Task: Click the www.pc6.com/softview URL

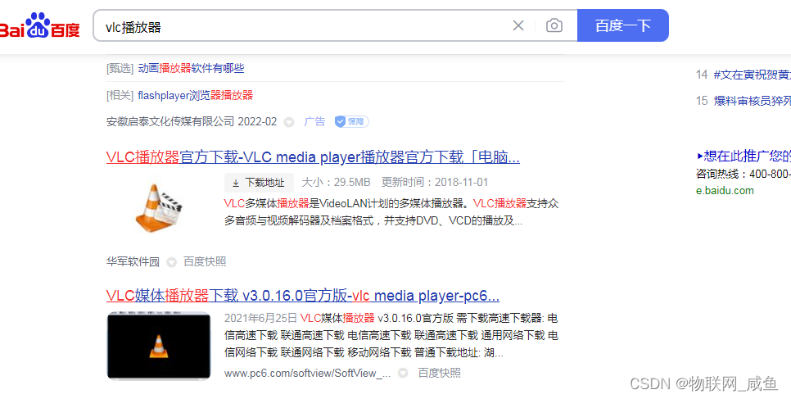Action: pos(308,374)
